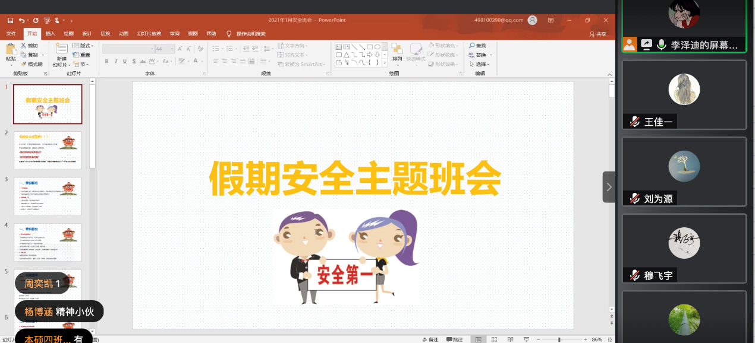
Task: Open 查找 find tool
Action: click(477, 46)
